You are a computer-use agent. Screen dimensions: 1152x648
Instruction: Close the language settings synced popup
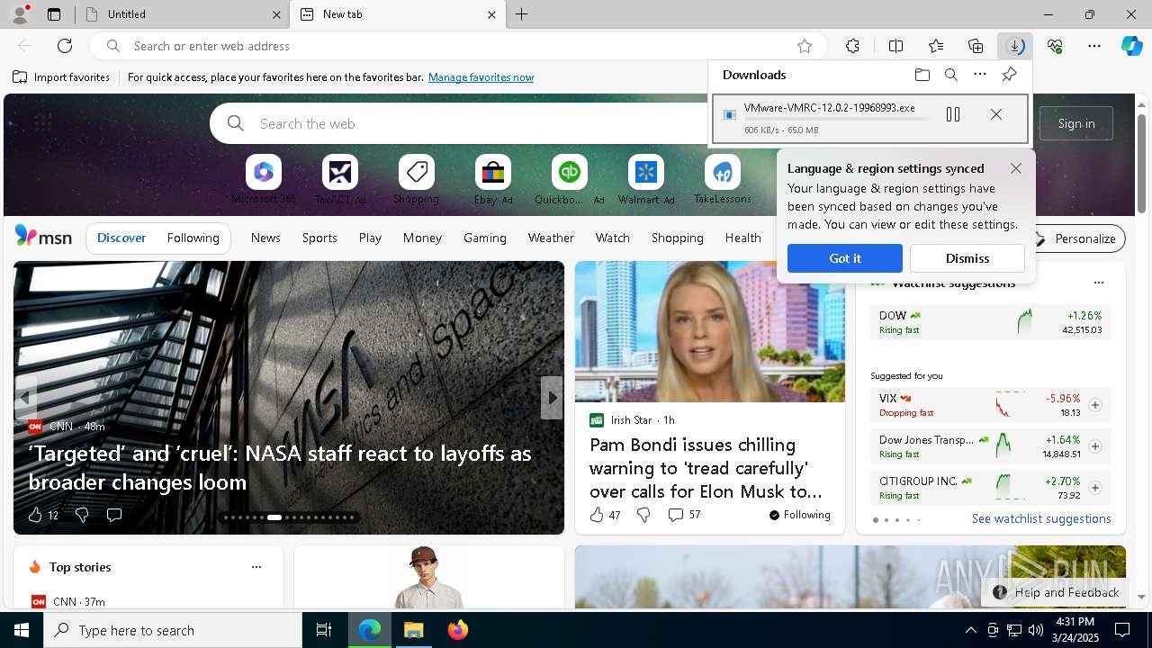[1016, 168]
